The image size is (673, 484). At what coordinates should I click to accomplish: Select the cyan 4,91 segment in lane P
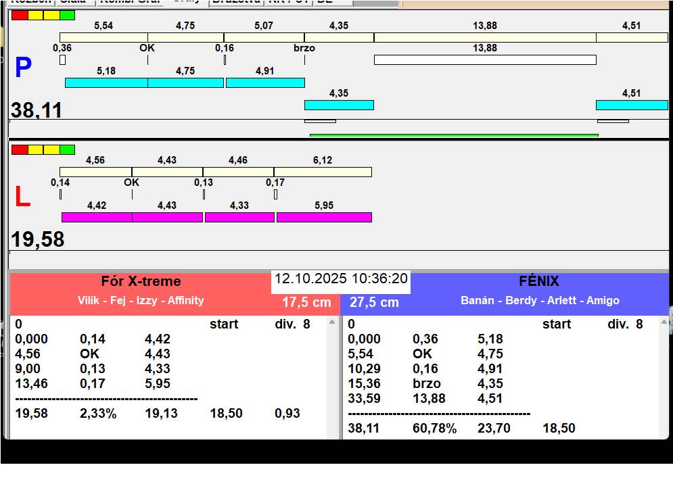coord(265,82)
